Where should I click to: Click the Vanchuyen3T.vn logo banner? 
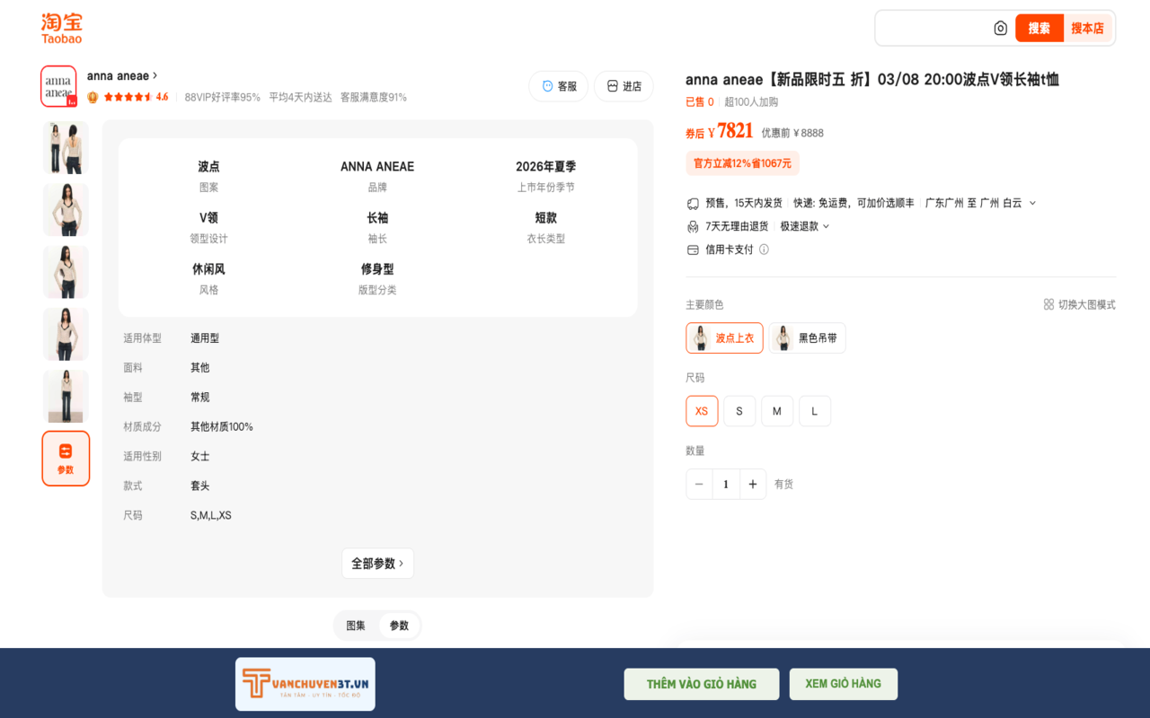point(305,684)
